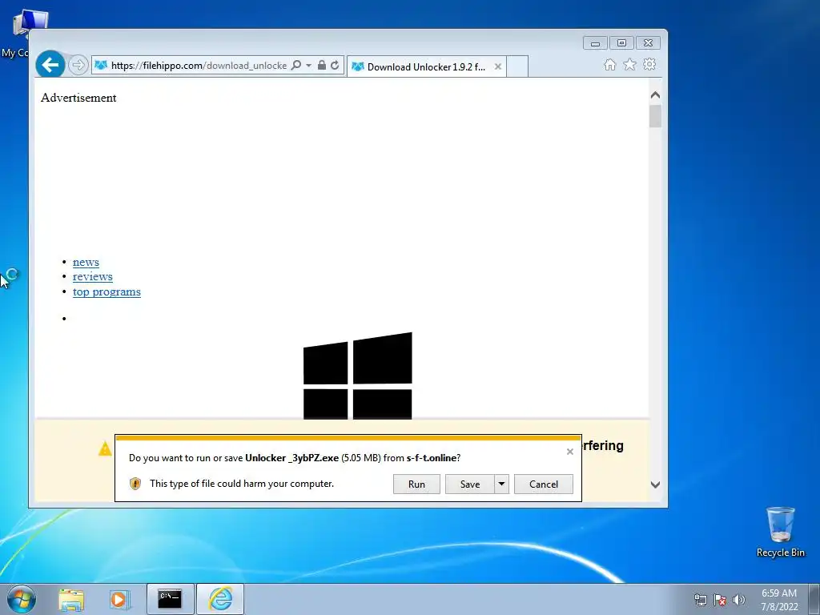Click the vertical scrollbar thumb

click(x=655, y=116)
